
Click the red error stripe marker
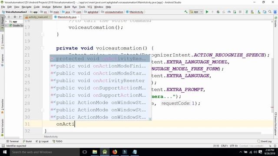(272, 107)
